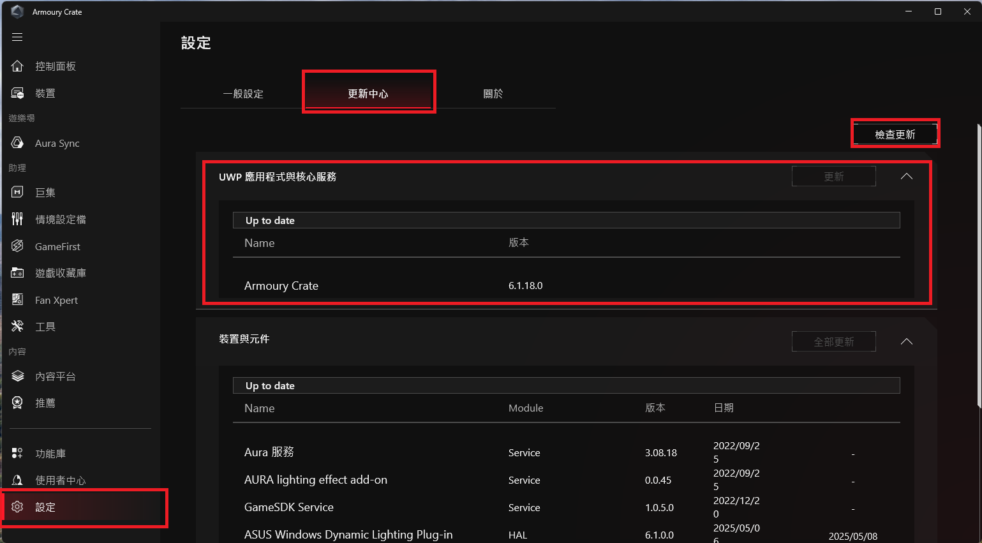982x543 pixels.
Task: Click the 遊戲收藏庫 gamepad icon
Action: (17, 273)
